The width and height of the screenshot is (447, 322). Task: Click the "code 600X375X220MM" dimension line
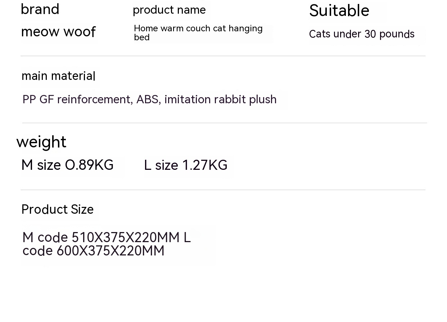coord(94,251)
